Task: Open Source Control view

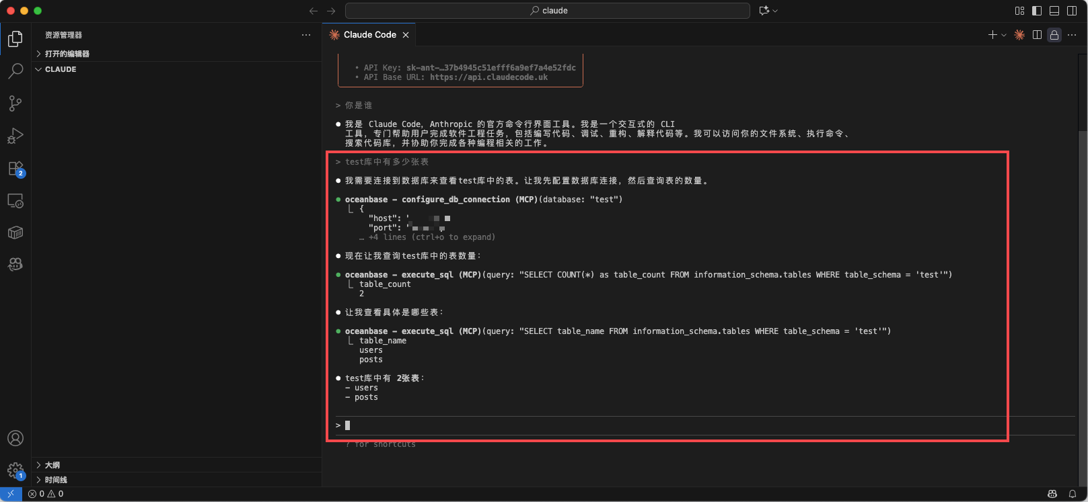Action: [x=15, y=103]
